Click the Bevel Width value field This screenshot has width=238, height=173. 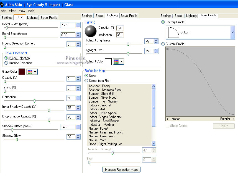[68, 25]
